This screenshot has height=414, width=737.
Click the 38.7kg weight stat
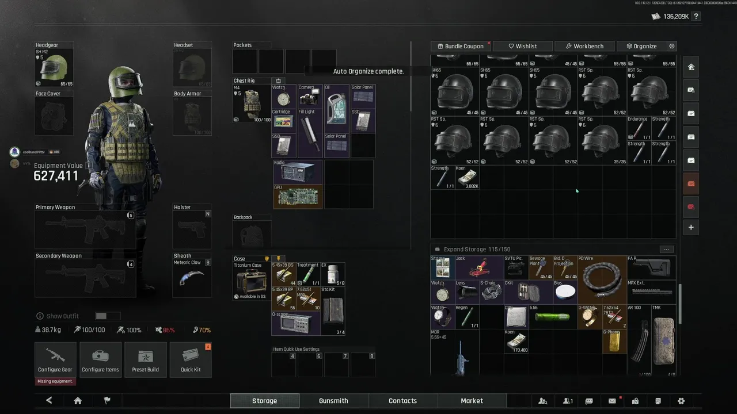click(x=48, y=330)
